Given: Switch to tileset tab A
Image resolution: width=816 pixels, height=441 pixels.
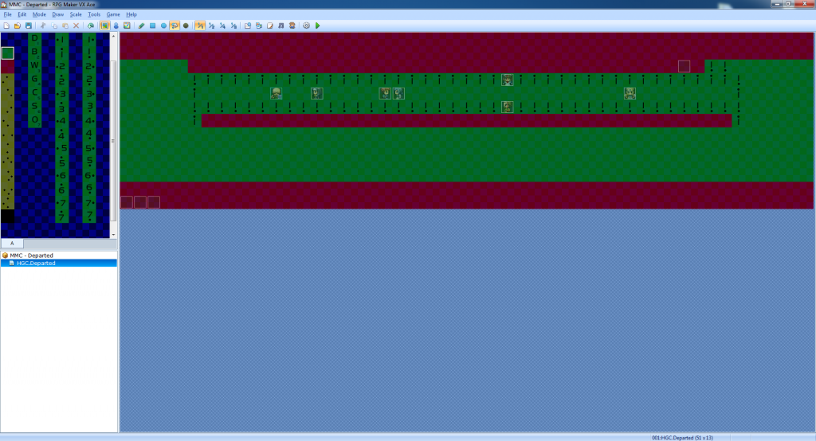Looking at the screenshot, I should (12, 243).
